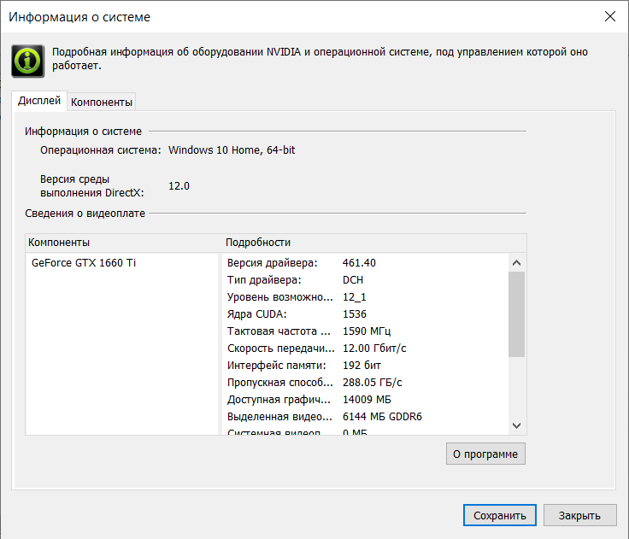Click the Windows 10 Home, 64-bit text
The height and width of the screenshot is (539, 629).
232,150
